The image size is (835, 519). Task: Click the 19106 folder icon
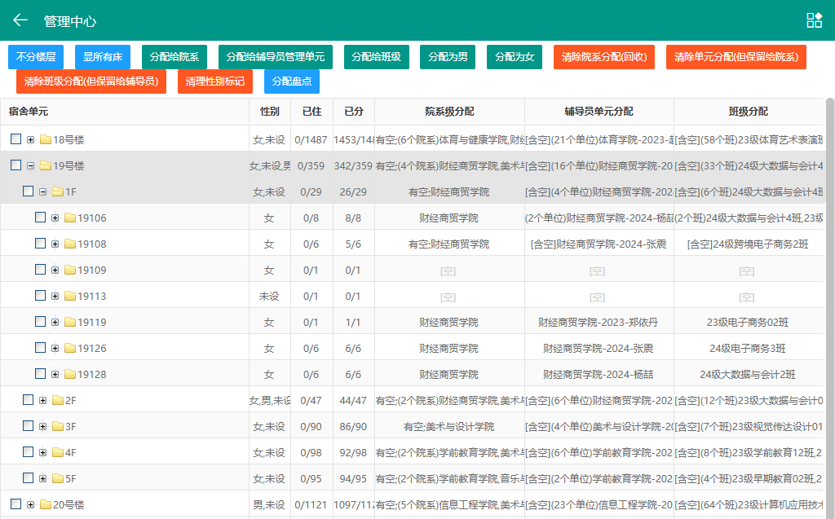point(70,218)
